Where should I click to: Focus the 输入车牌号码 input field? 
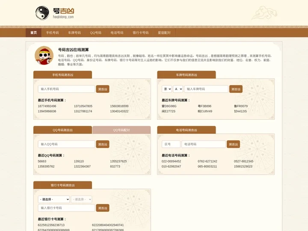pyautogui.click(x=206, y=89)
